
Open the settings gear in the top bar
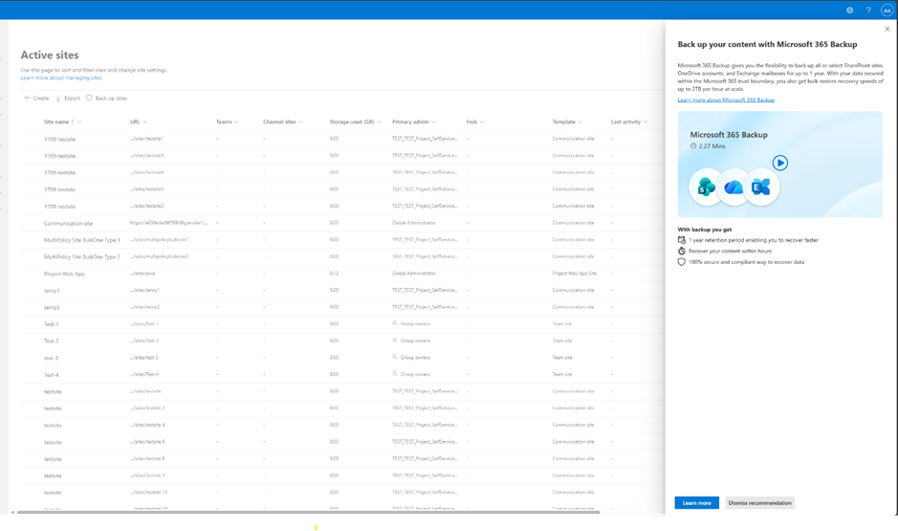click(x=850, y=11)
